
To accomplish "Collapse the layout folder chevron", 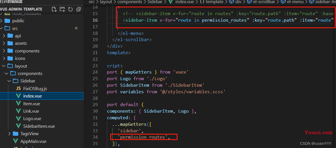I will tap(4, 66).
